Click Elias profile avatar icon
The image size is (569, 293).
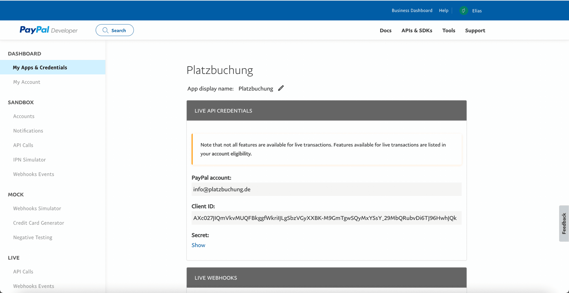pyautogui.click(x=463, y=11)
